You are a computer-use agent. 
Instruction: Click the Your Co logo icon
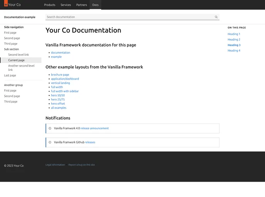click(x=6, y=5)
